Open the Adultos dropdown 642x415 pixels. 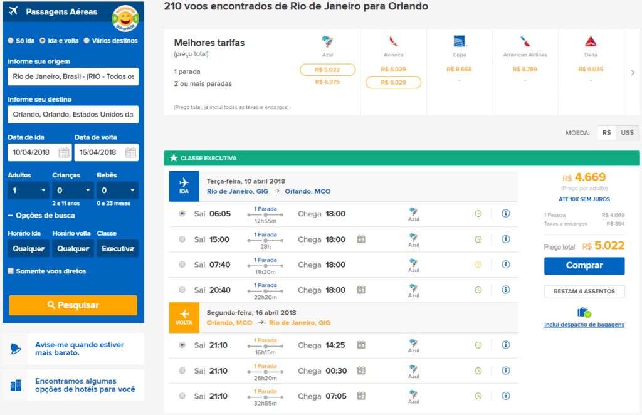[28, 191]
